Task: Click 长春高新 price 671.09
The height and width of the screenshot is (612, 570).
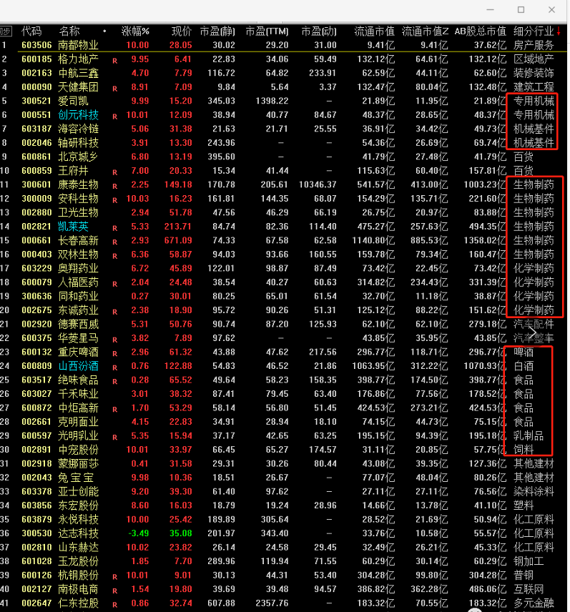Action: click(178, 240)
